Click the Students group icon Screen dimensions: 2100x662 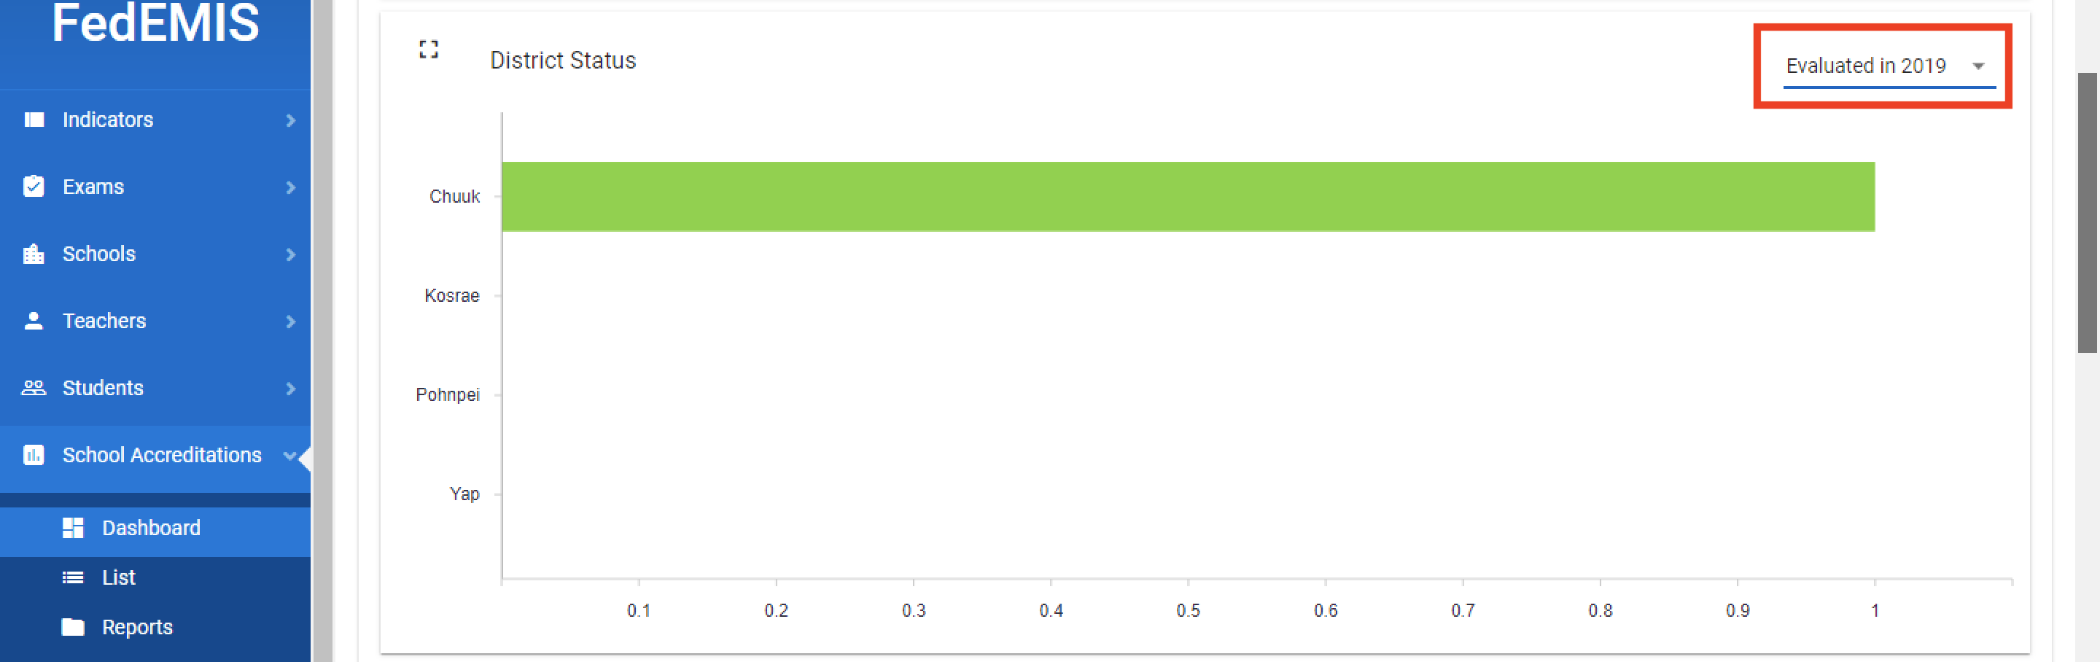tap(34, 388)
